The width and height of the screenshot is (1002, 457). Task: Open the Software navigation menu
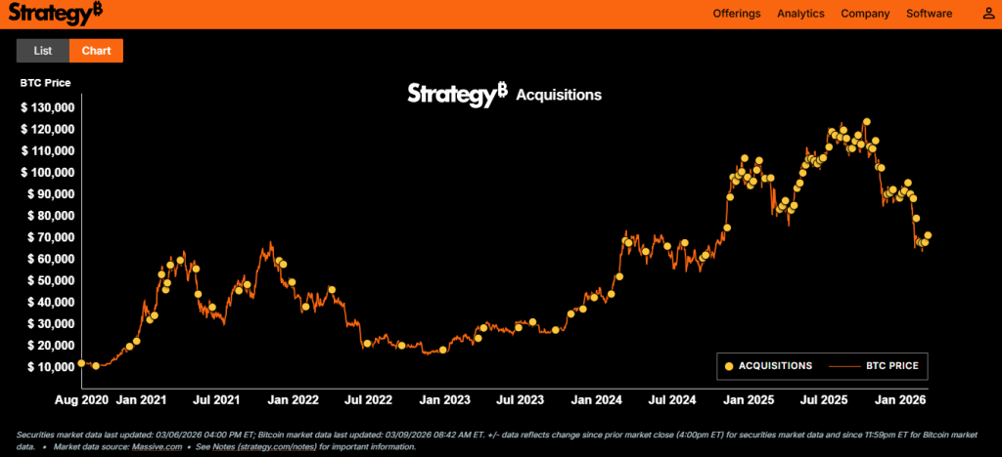pos(929,14)
